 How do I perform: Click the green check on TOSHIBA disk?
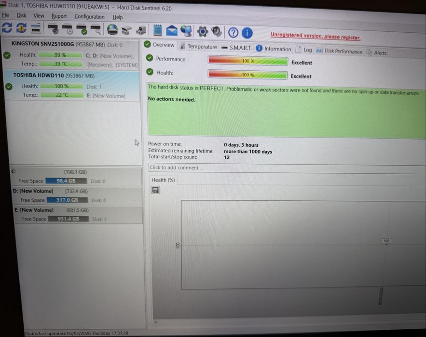click(x=9, y=87)
